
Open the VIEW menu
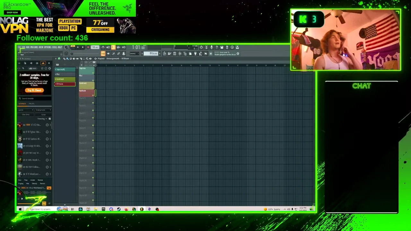[x=41, y=47]
